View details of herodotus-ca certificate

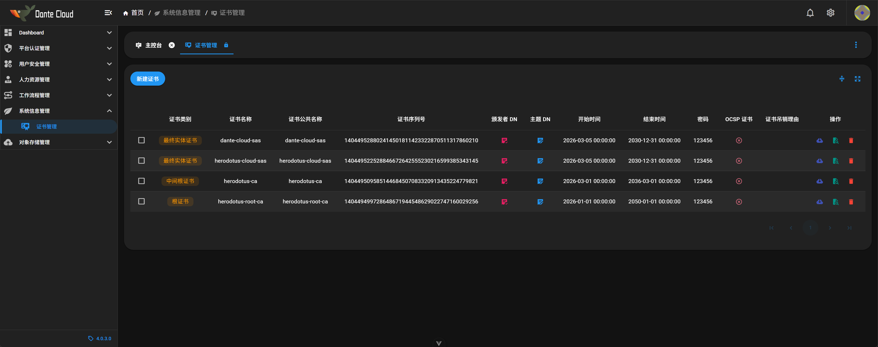coord(835,181)
